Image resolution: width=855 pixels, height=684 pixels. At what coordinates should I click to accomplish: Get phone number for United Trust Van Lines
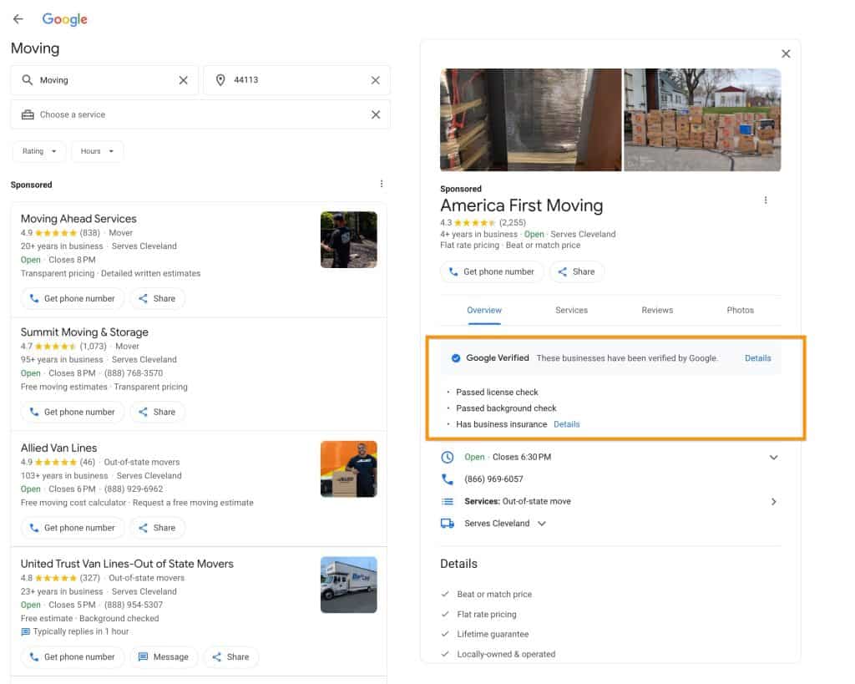click(73, 656)
